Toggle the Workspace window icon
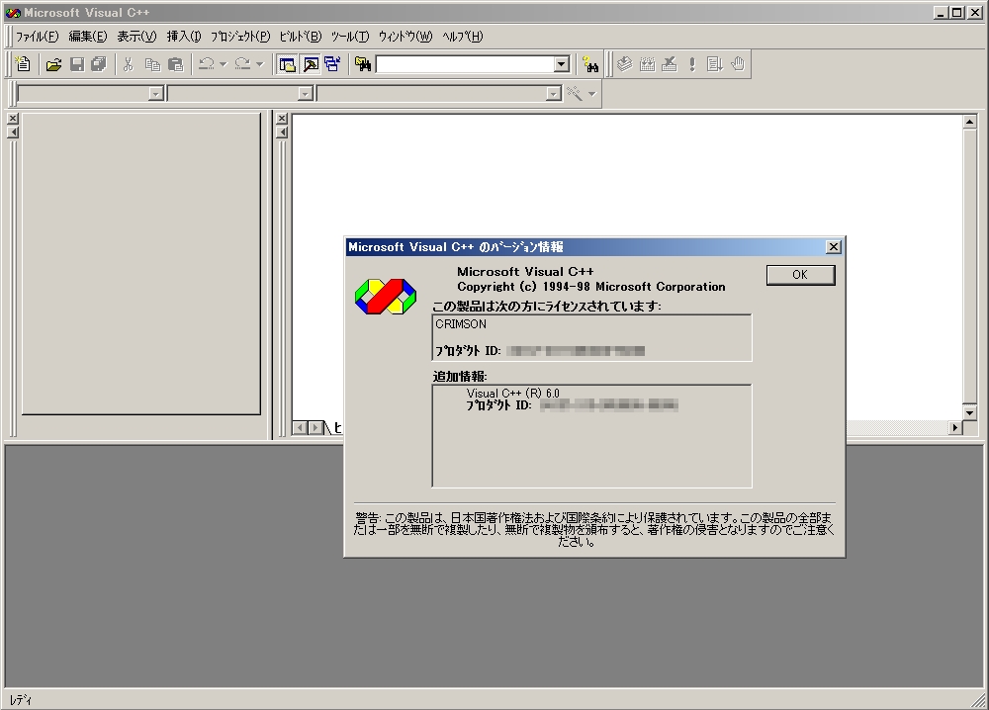This screenshot has width=989, height=710. point(288,64)
